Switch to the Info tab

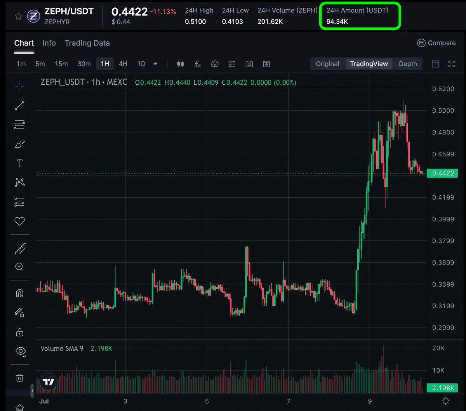click(49, 43)
